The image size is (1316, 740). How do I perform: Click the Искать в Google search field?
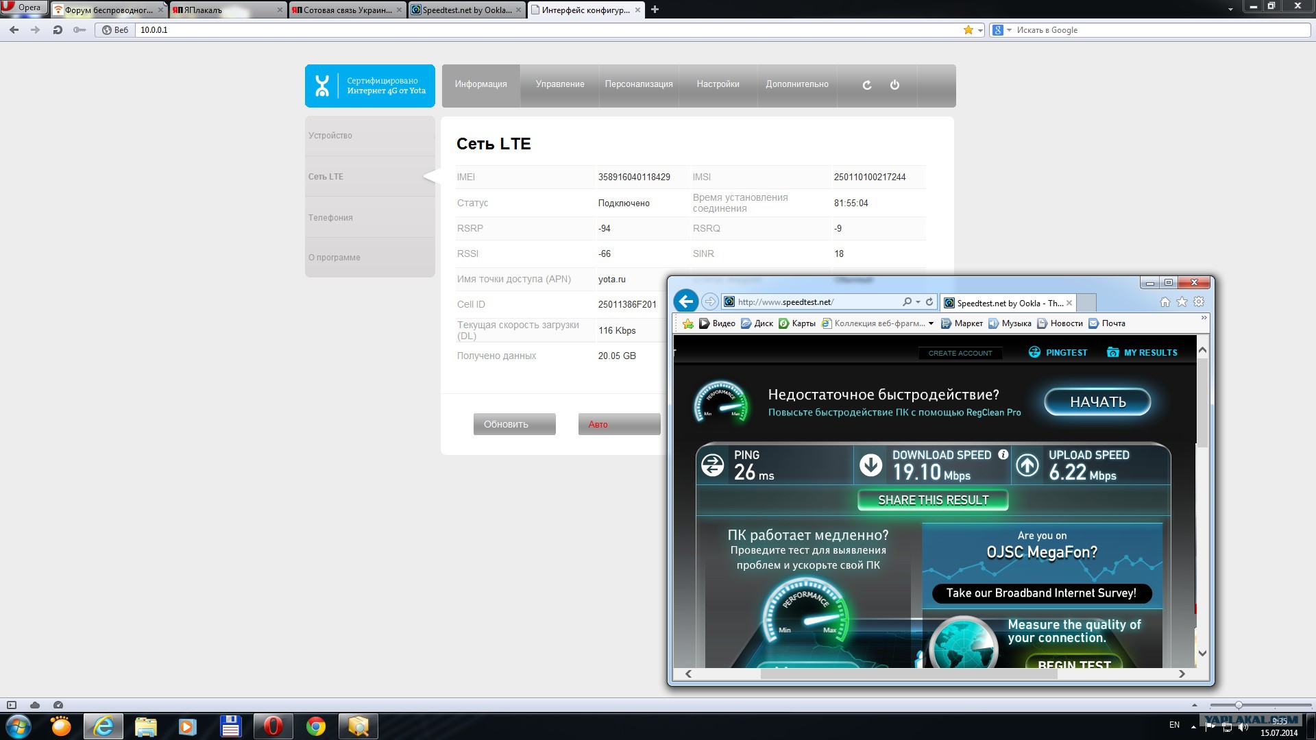click(x=1162, y=30)
